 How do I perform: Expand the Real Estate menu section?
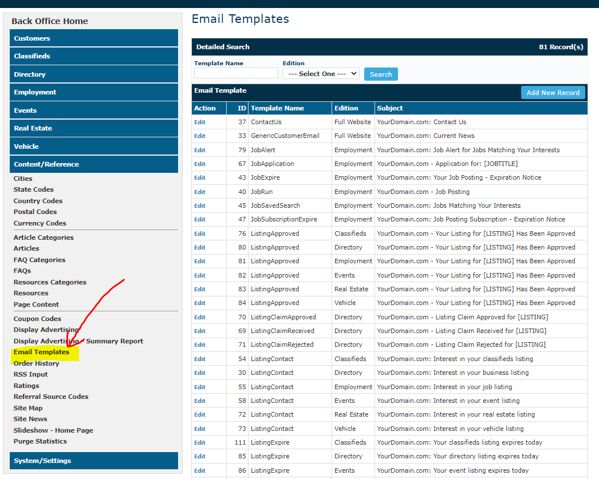(x=93, y=128)
